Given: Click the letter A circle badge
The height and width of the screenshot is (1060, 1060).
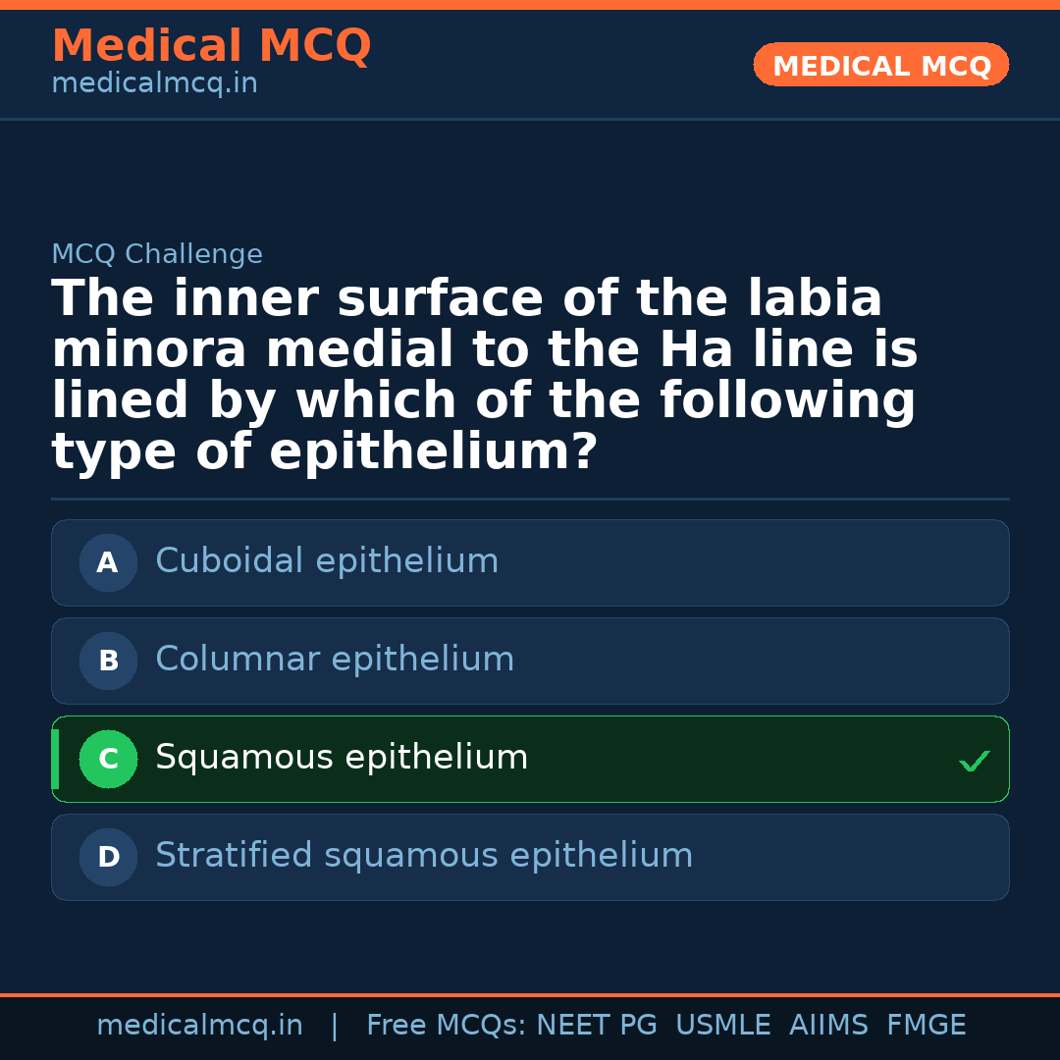Looking at the screenshot, I should [108, 563].
